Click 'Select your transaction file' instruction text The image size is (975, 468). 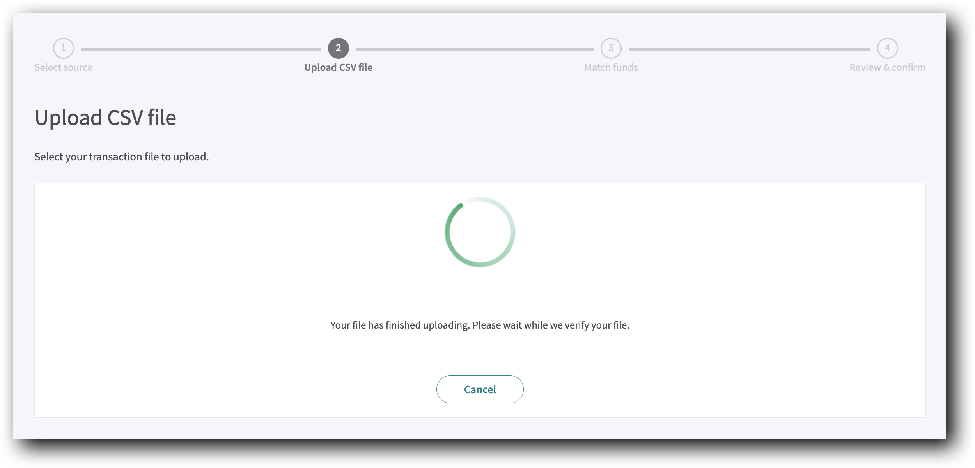tap(122, 157)
